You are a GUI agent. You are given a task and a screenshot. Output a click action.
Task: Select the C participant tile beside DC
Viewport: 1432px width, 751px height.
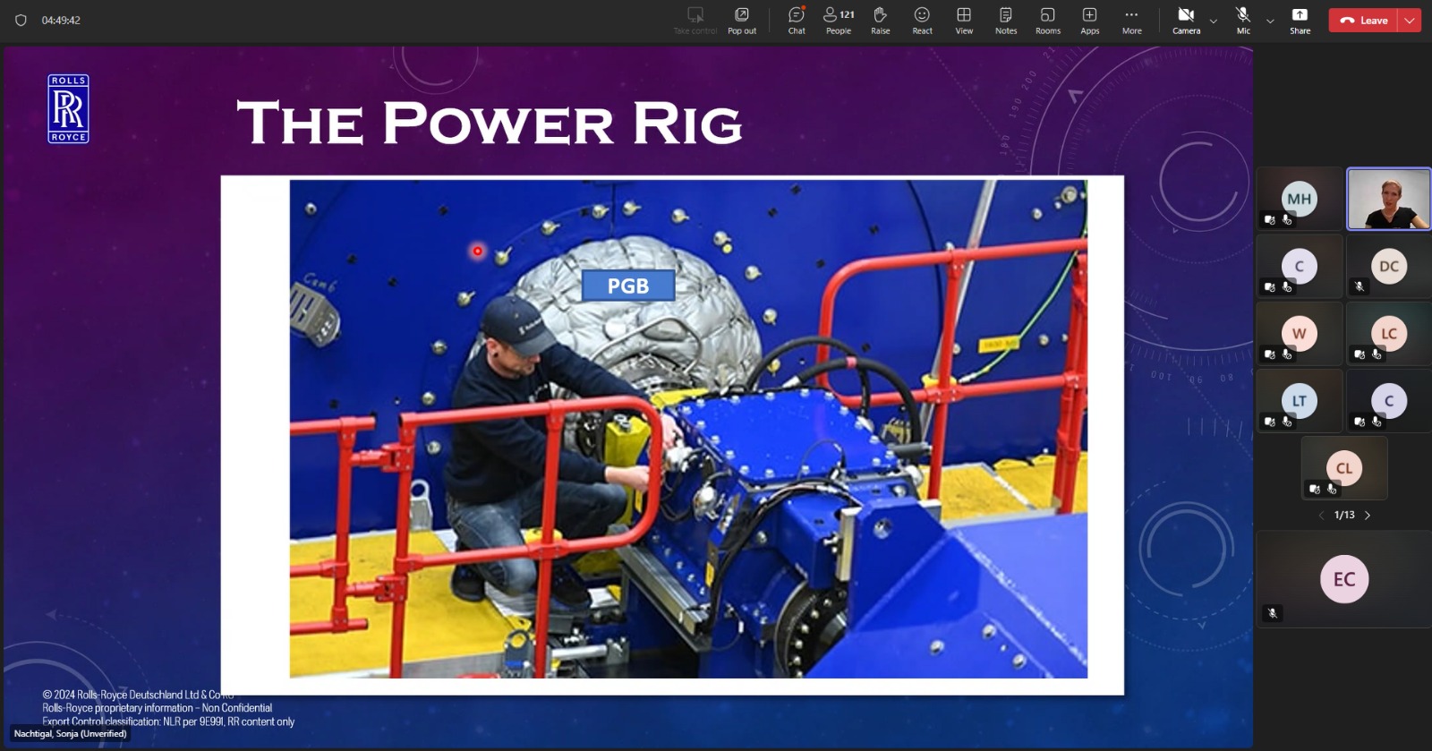click(x=1300, y=266)
